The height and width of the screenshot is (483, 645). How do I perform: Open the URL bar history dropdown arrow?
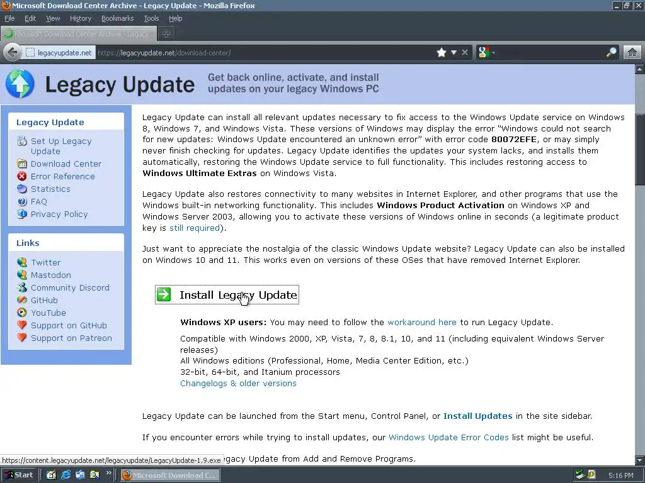coord(454,53)
